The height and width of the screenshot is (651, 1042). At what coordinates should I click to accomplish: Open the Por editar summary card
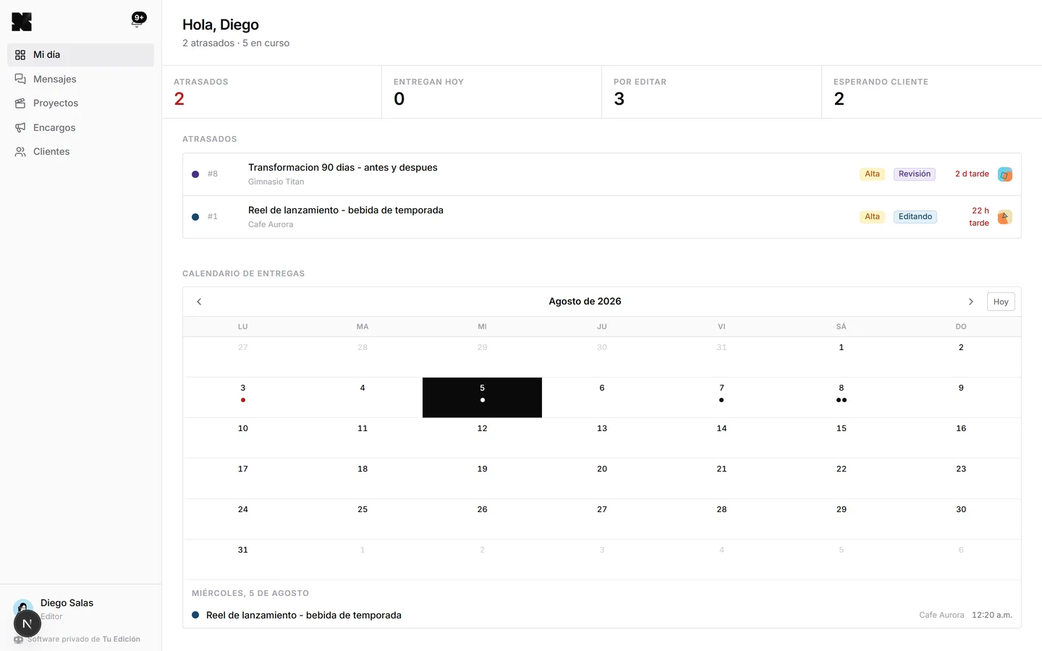click(711, 92)
